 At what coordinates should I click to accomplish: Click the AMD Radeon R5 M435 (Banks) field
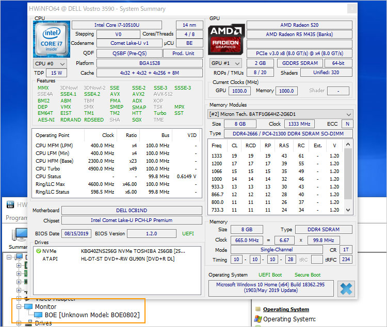pyautogui.click(x=299, y=34)
